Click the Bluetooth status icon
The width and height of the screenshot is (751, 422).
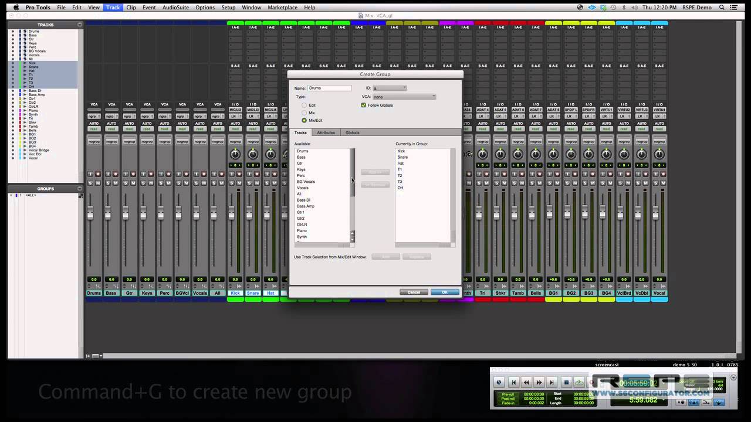[x=624, y=7]
